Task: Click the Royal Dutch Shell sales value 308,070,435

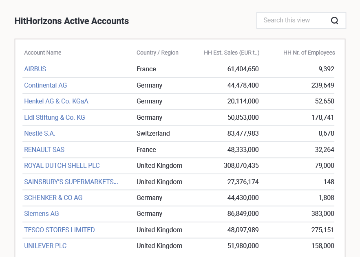Action: 241,165
